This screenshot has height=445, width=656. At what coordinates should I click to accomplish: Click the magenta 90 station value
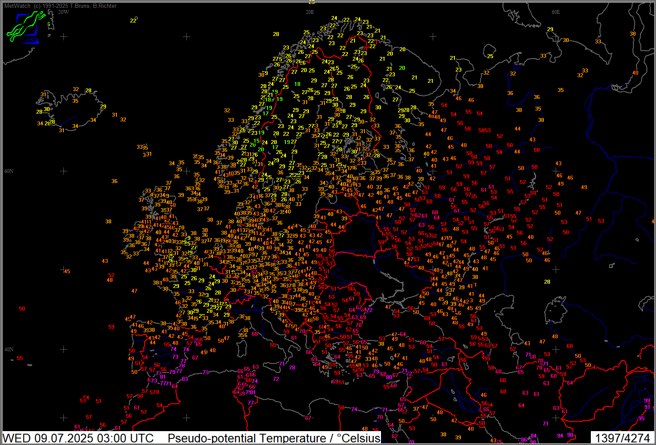[x=570, y=435]
